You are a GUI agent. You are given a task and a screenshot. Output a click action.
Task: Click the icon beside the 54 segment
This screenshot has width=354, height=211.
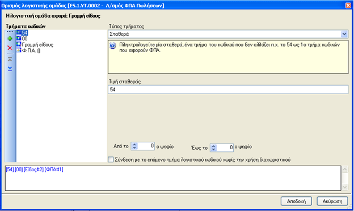[x=19, y=33]
